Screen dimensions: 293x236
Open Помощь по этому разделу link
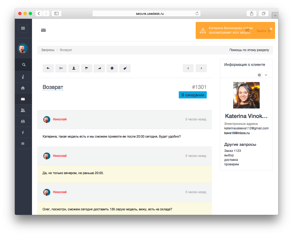click(x=249, y=50)
